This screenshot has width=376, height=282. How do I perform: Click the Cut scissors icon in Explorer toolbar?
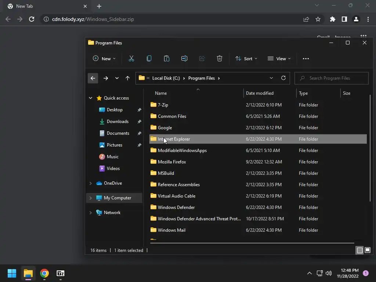(x=131, y=58)
